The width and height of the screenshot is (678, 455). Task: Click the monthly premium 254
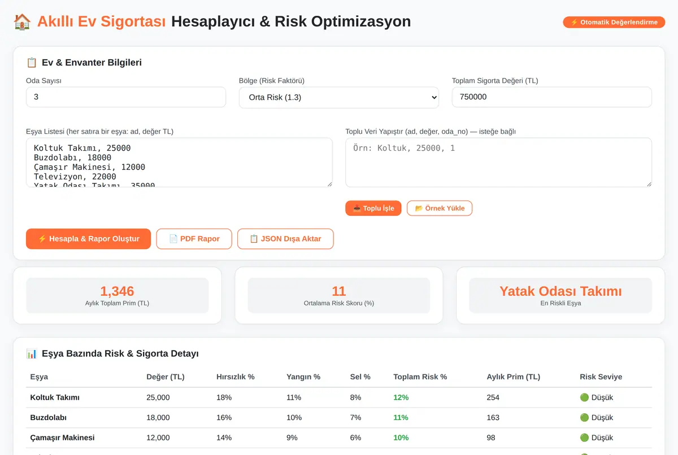493,397
